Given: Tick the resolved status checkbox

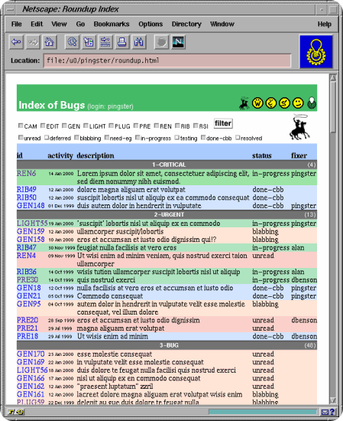Looking at the screenshot, I should tap(238, 138).
